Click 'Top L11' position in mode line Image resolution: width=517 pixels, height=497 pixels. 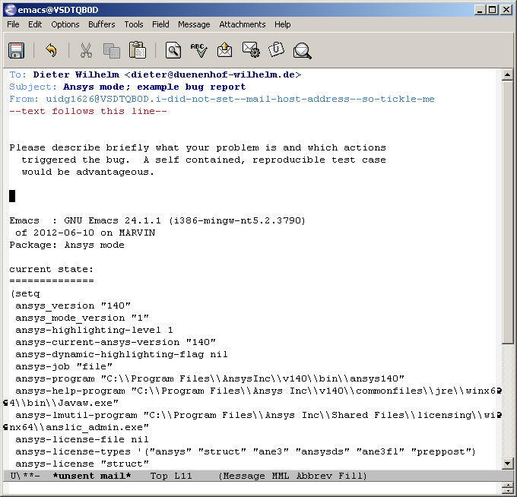[x=171, y=476]
